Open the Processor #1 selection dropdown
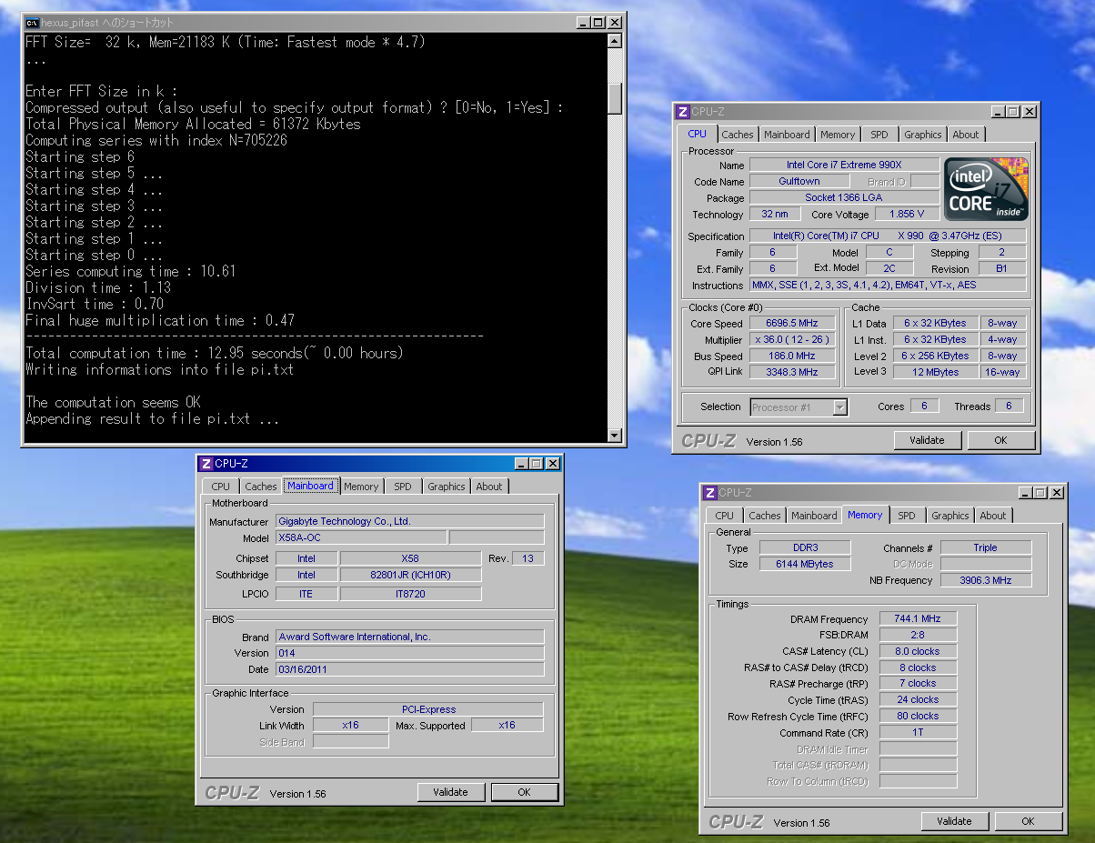The width and height of the screenshot is (1095, 843). 839,407
